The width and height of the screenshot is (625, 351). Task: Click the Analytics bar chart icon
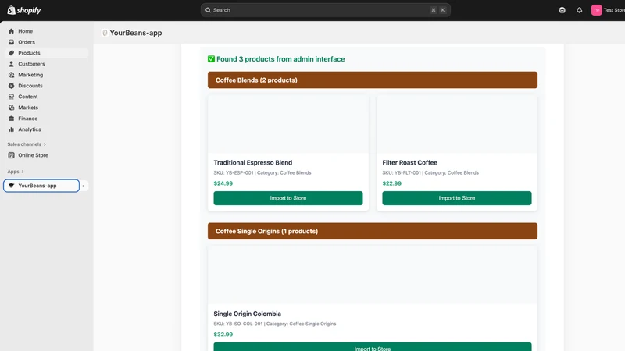11,129
